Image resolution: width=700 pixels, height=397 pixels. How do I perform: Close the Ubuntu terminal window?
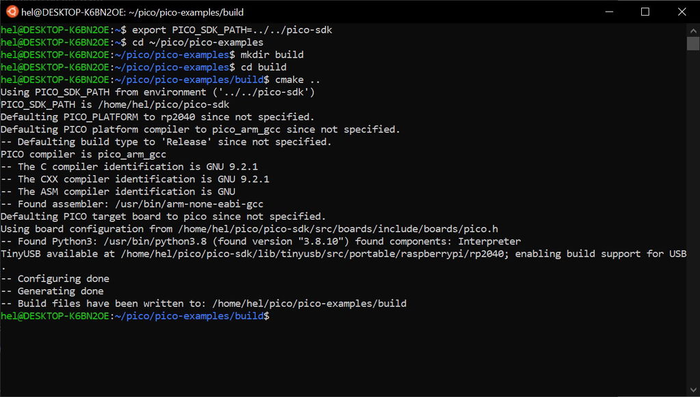682,12
